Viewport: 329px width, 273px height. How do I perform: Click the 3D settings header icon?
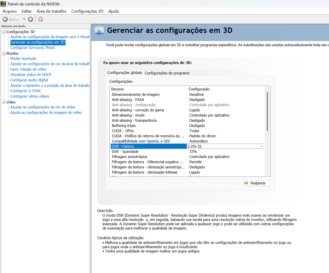99,30
